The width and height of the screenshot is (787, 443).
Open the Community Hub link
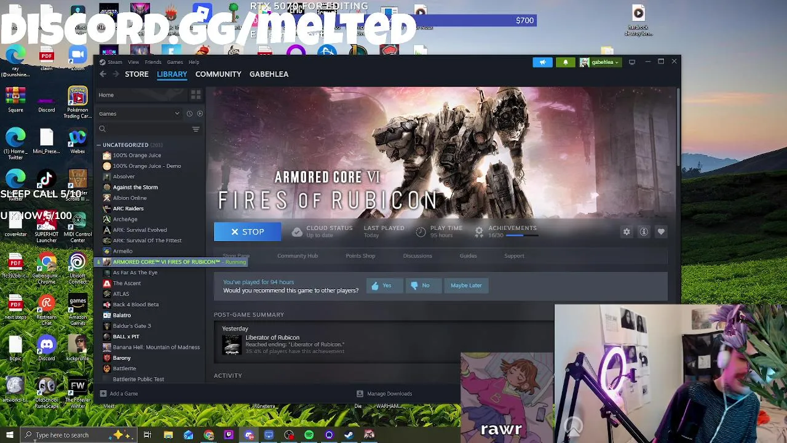click(x=298, y=256)
